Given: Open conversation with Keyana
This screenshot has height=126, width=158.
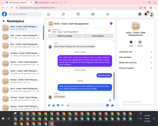Looking at the screenshot, I should pyautogui.click(x=21, y=107).
